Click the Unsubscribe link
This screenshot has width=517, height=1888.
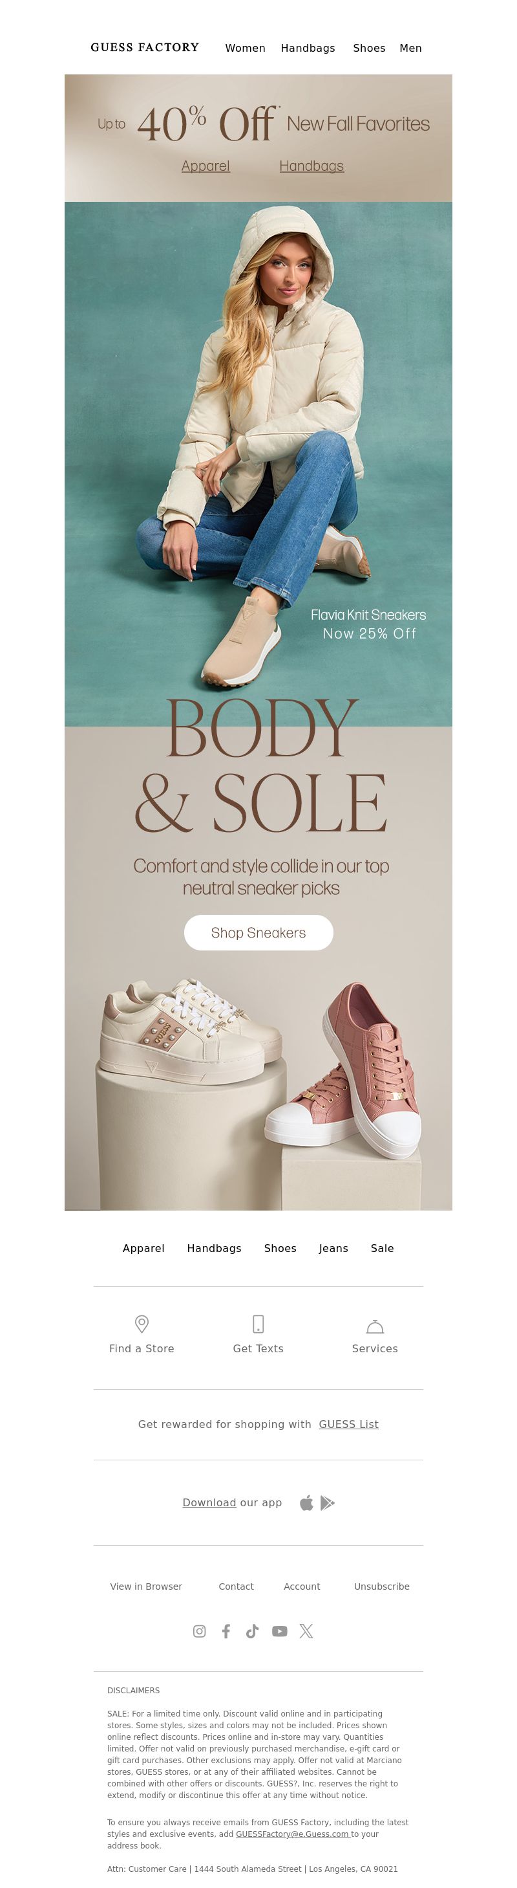point(381,1586)
